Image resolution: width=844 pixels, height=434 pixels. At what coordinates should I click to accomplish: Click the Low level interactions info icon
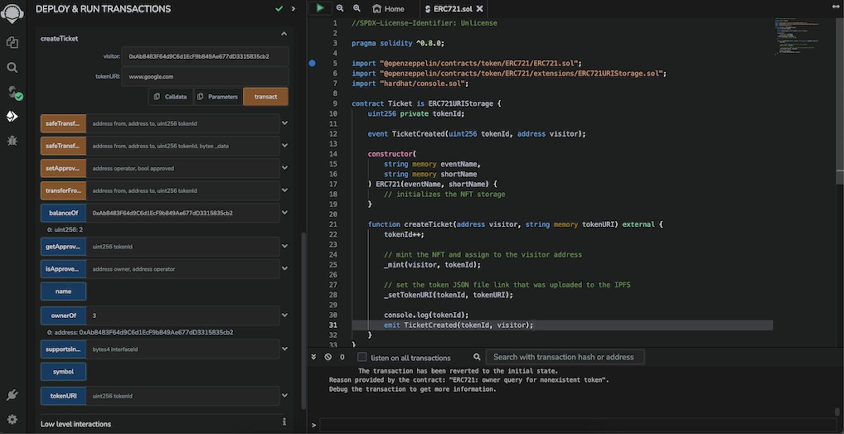tap(284, 422)
